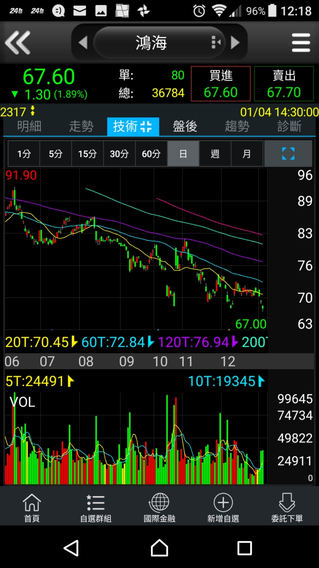Expand the 20T:70.45 moving average setting
319x568 pixels.
pyautogui.click(x=42, y=342)
